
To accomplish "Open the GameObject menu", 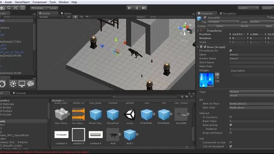I will (x=22, y=2).
